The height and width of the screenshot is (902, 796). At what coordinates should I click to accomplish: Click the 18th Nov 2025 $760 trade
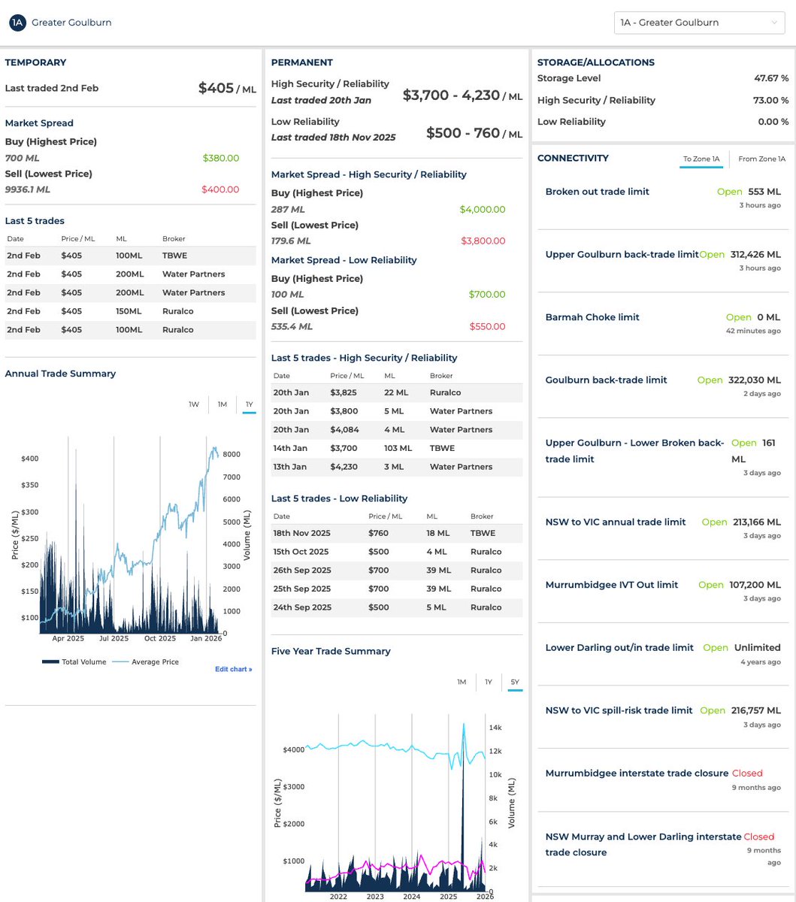pos(396,533)
